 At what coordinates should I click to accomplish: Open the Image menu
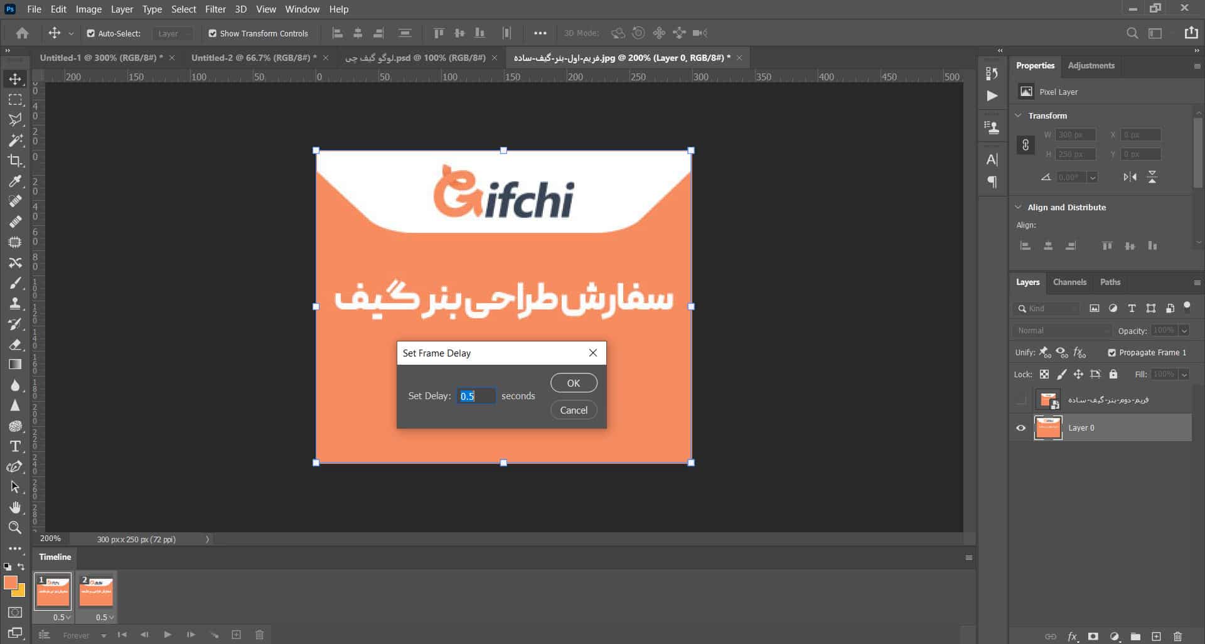(x=88, y=9)
